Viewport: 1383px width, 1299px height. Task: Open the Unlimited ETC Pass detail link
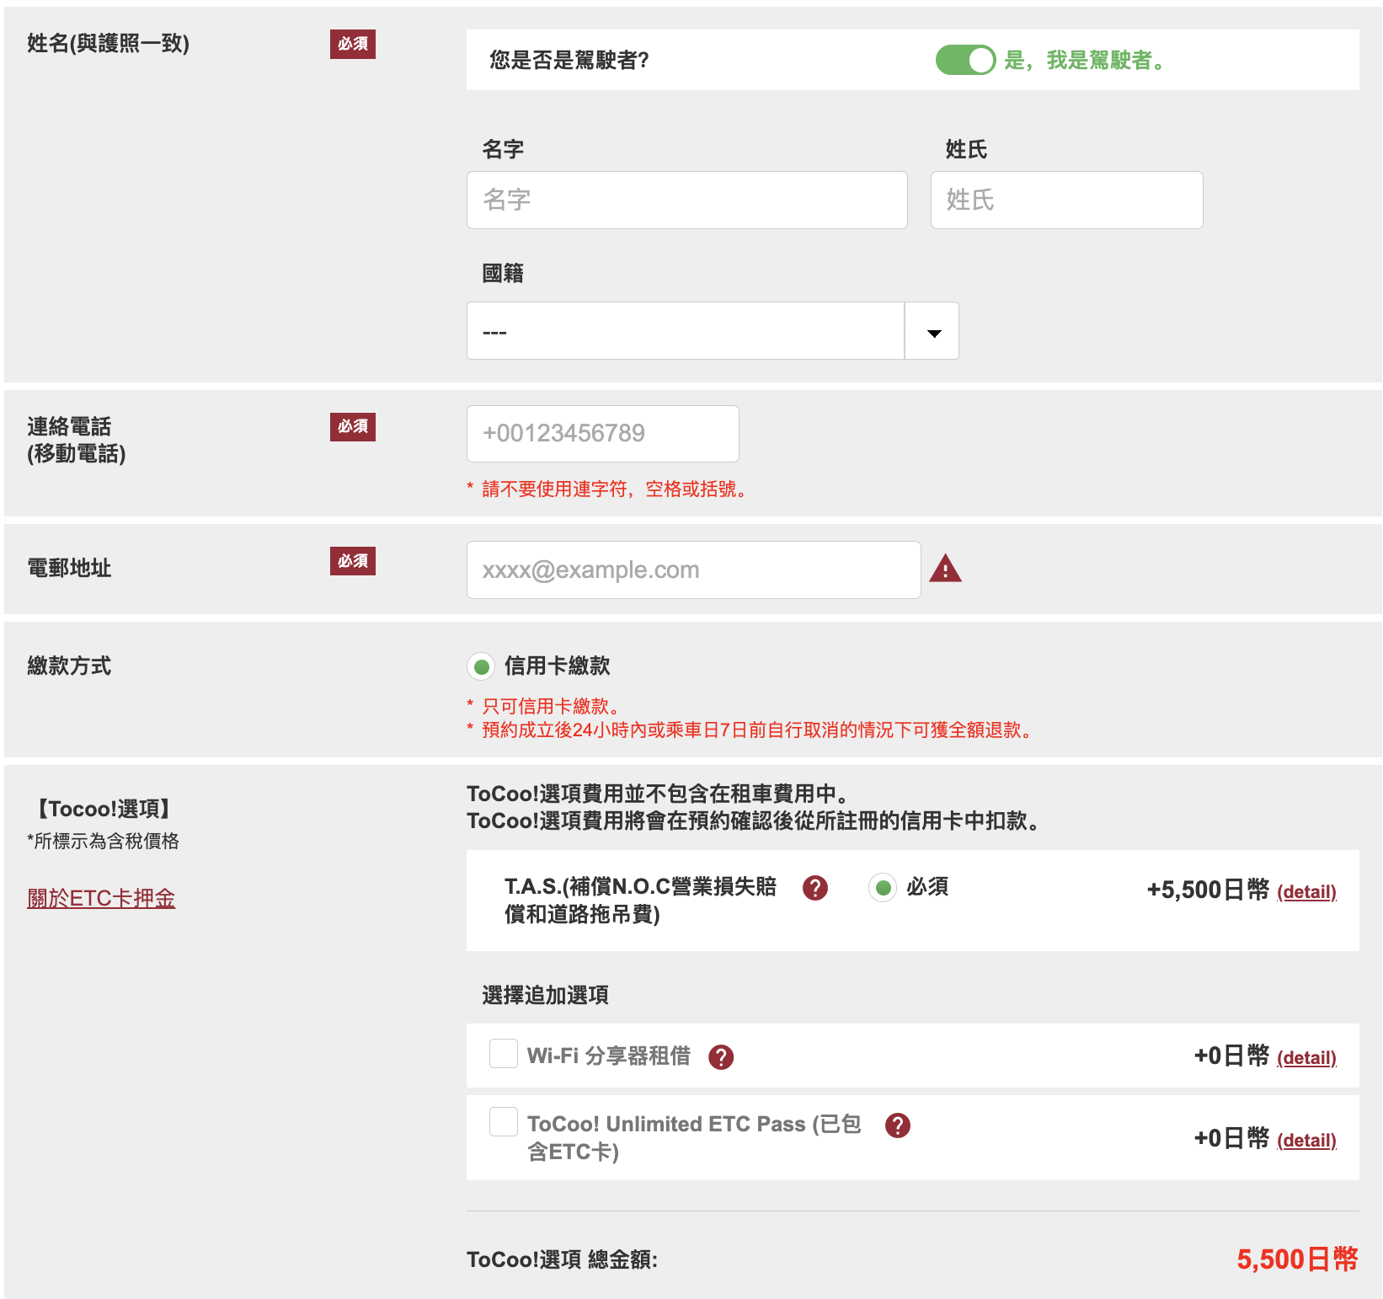[x=1306, y=1141]
